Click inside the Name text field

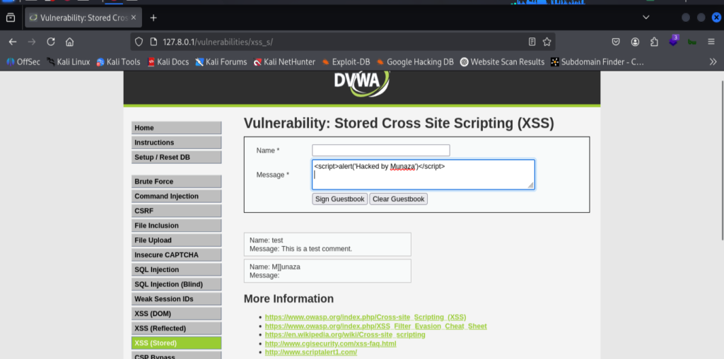point(380,150)
